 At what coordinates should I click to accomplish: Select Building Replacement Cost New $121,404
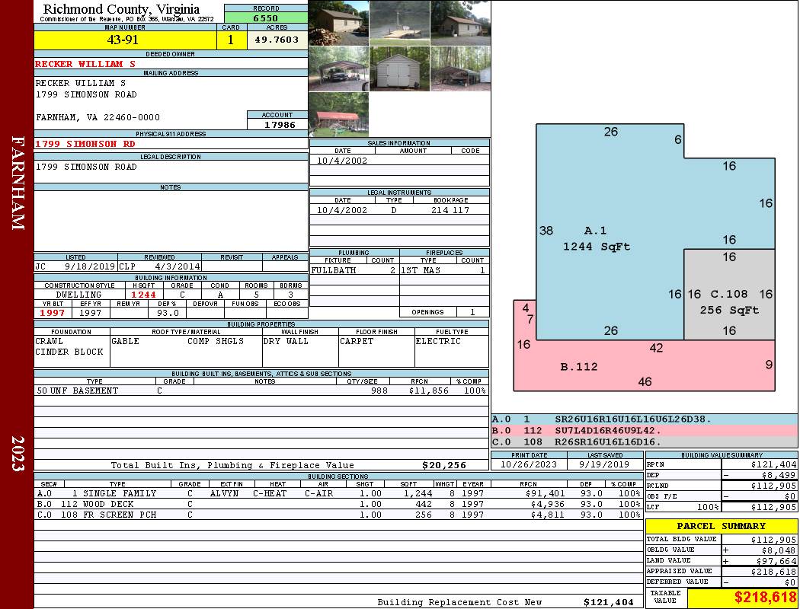coord(608,602)
